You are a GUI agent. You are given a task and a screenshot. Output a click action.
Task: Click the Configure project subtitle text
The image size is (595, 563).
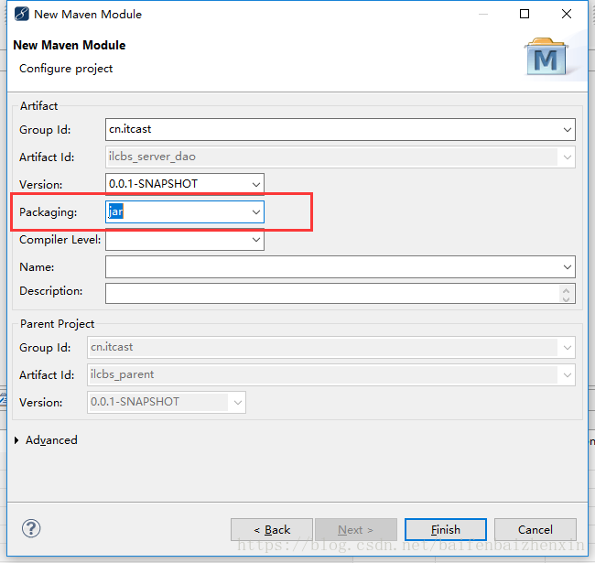[66, 69]
